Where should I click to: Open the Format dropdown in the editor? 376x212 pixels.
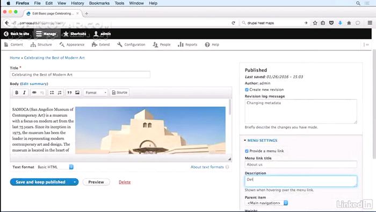(x=96, y=93)
